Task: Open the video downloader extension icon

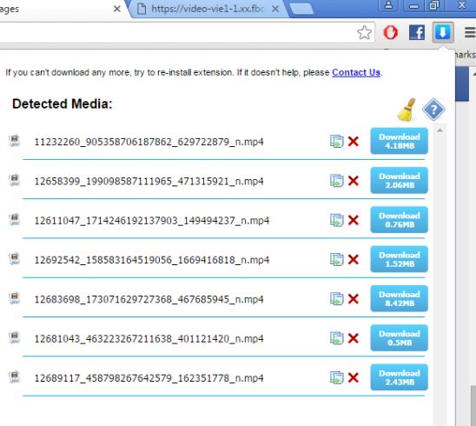Action: (x=443, y=32)
